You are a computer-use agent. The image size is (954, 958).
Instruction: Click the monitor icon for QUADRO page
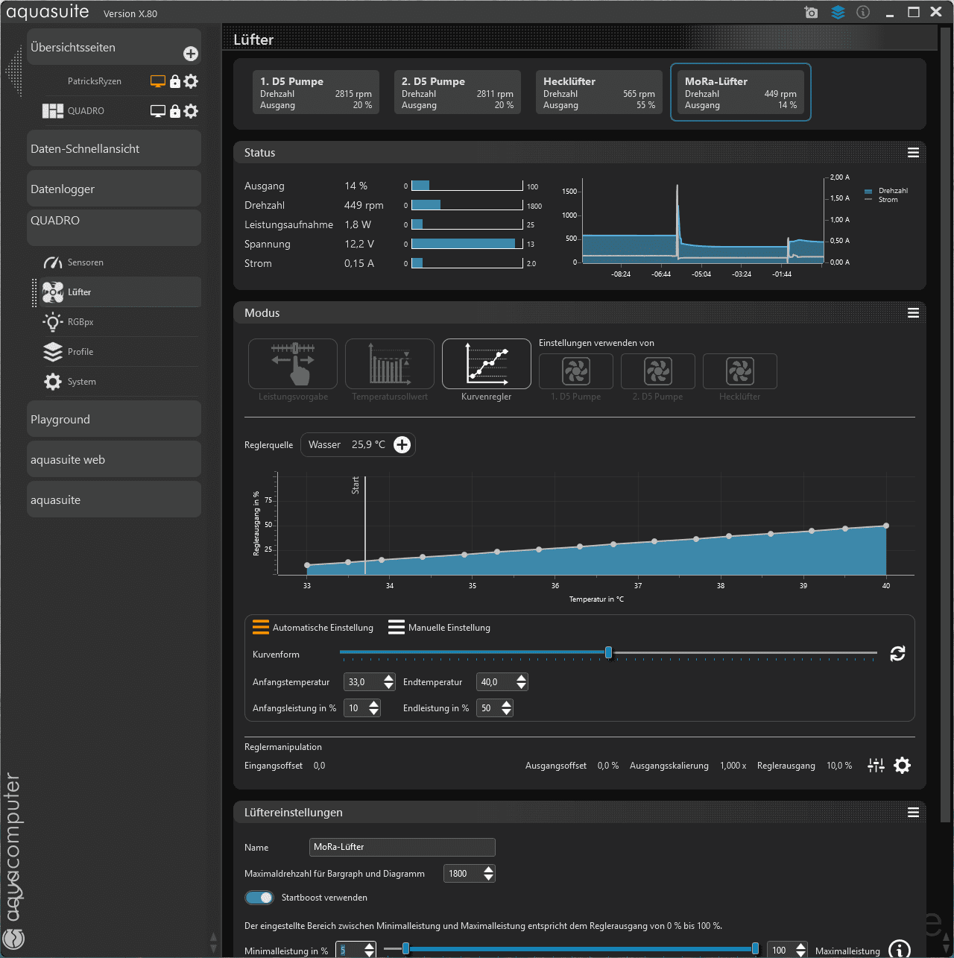158,111
